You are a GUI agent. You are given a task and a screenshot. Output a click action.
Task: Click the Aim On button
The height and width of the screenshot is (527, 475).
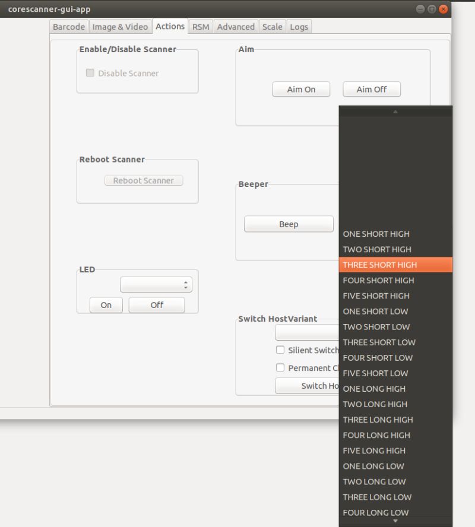click(x=301, y=89)
